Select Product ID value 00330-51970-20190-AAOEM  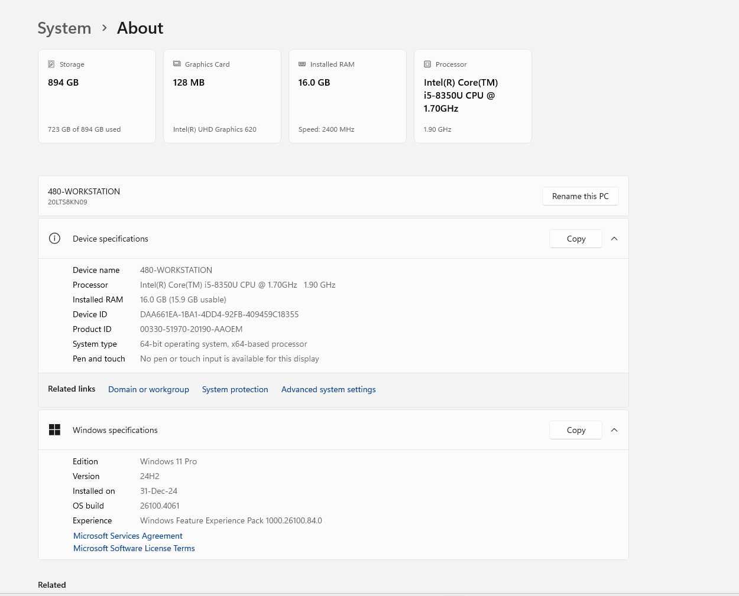pos(191,329)
